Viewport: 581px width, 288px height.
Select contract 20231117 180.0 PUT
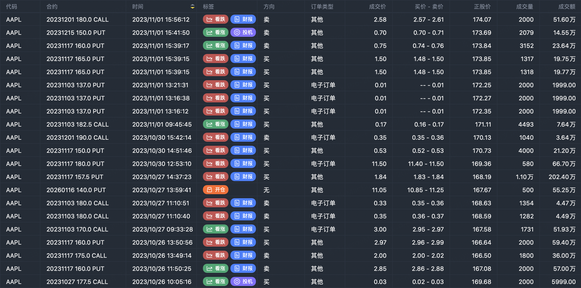(x=75, y=164)
